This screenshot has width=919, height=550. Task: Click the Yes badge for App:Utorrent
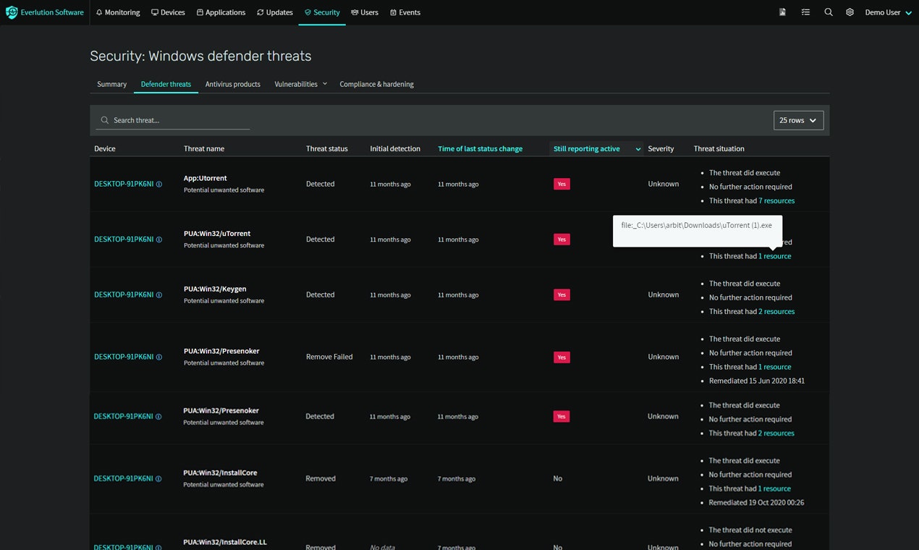(x=562, y=184)
